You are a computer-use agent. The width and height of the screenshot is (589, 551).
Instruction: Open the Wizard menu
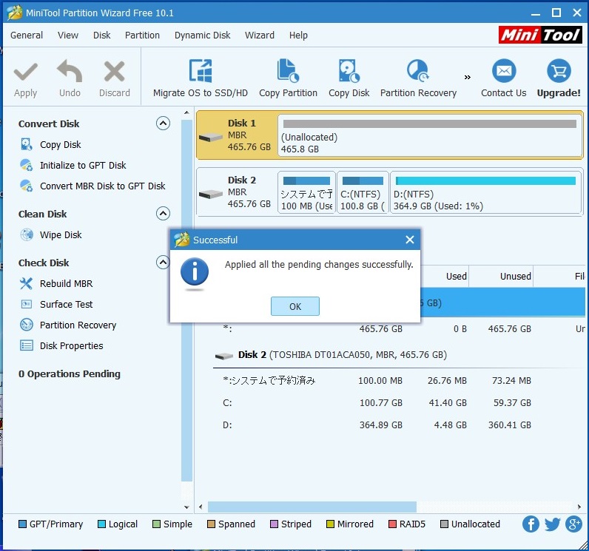[x=260, y=35]
